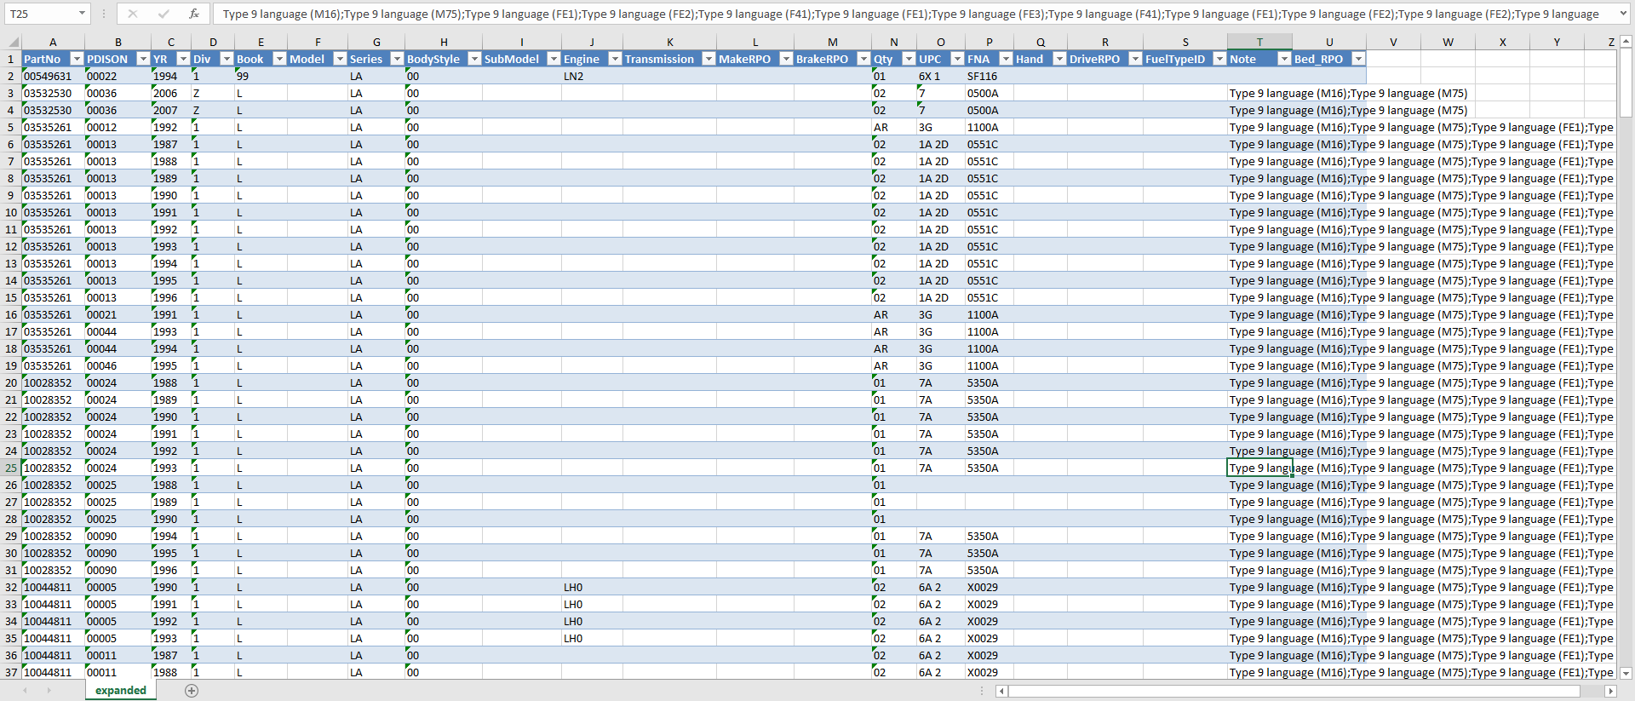Screen dimensions: 1635x701
Task: Open the Series filter dropdown
Action: pos(397,59)
